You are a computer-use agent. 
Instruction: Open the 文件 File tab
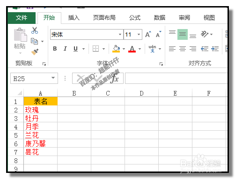click(x=22, y=18)
